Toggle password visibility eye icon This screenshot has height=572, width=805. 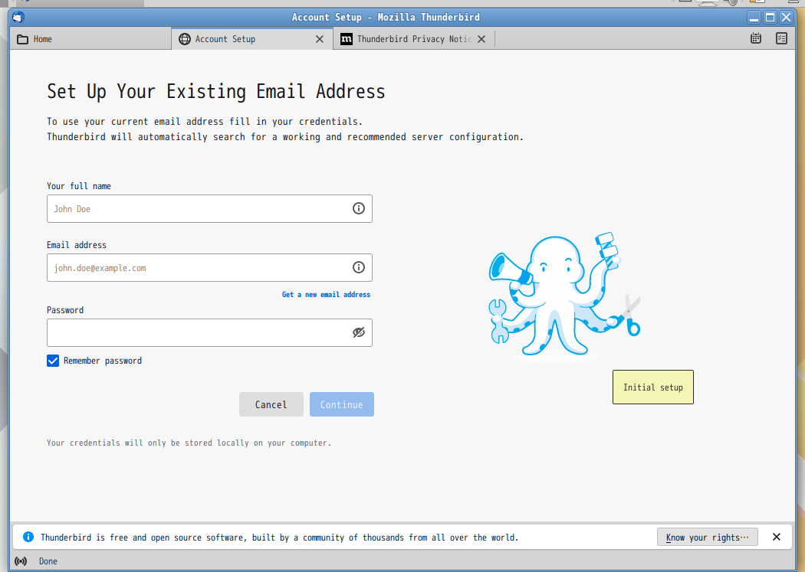[x=358, y=332]
